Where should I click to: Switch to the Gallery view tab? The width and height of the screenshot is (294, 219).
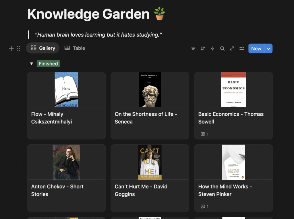pyautogui.click(x=43, y=48)
